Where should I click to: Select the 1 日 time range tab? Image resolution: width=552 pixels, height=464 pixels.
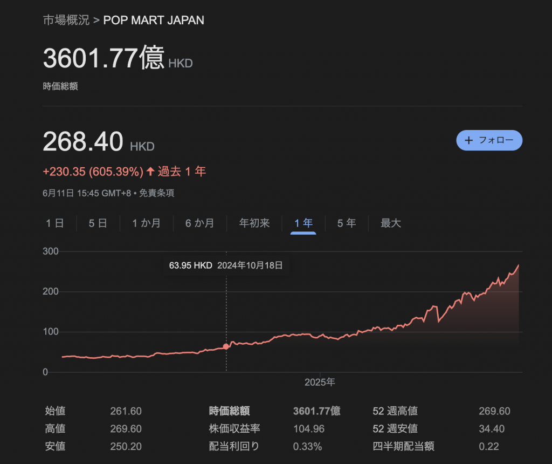pyautogui.click(x=55, y=223)
